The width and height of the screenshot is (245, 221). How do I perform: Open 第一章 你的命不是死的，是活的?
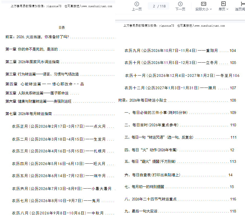click(60, 49)
